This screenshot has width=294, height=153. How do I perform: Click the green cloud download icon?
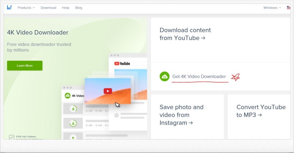165,76
